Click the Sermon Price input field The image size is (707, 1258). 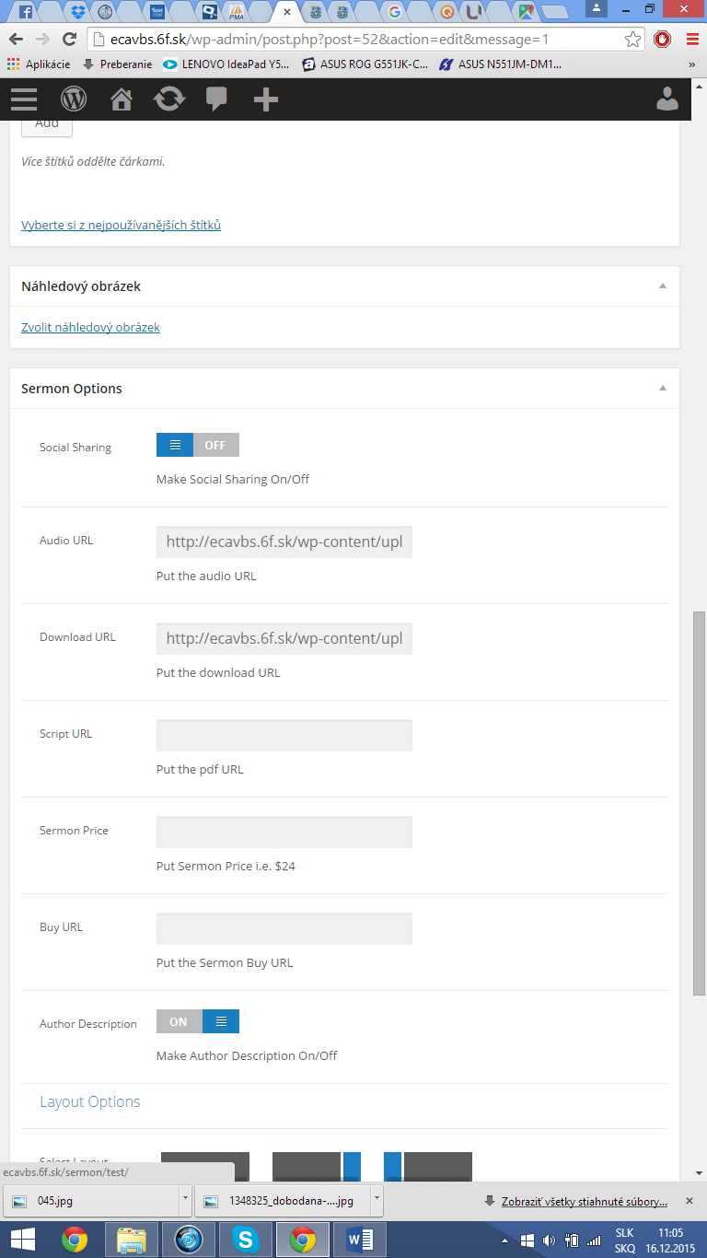(284, 833)
